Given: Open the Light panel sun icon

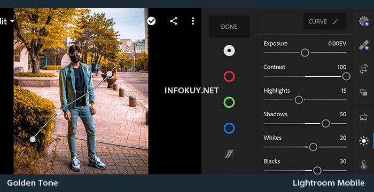Looking at the screenshot, I should point(364,141).
